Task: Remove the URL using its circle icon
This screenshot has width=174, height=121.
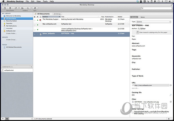Action: point(171,85)
